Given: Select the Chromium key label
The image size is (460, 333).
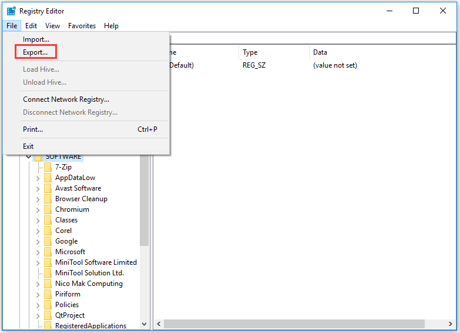Looking at the screenshot, I should coord(72,209).
